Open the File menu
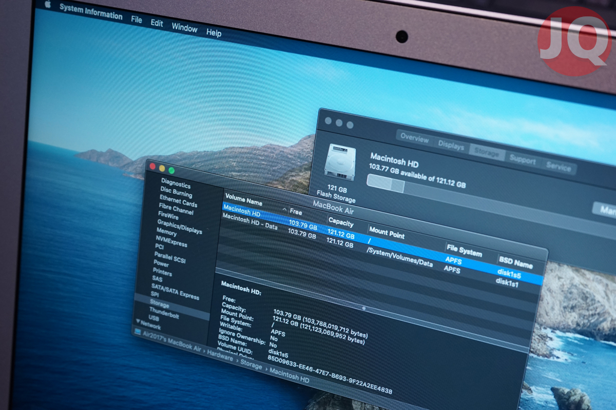 [x=136, y=19]
